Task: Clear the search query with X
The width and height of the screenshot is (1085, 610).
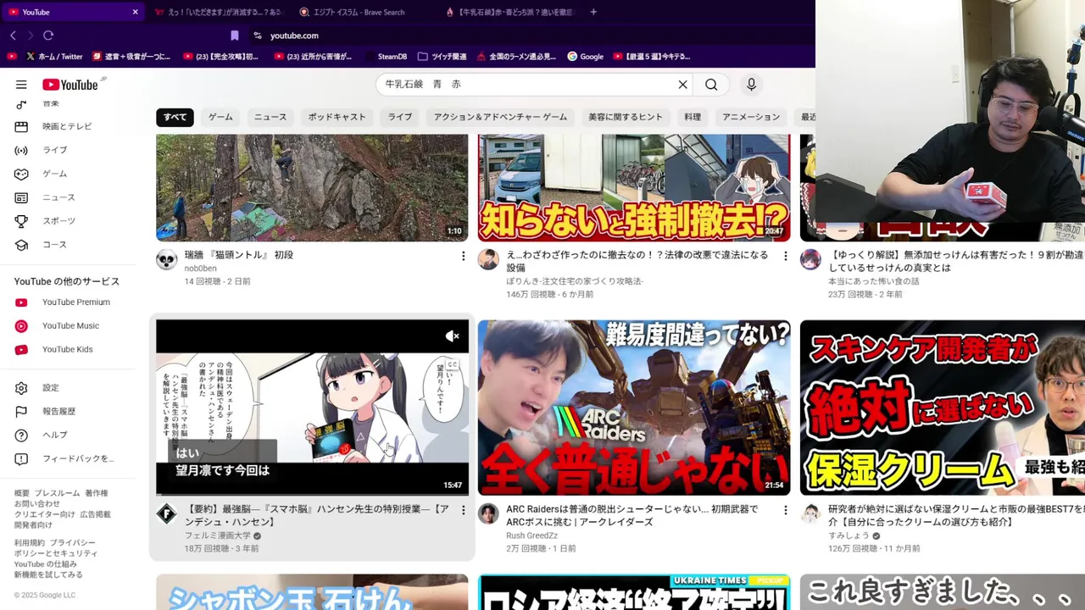Action: pyautogui.click(x=682, y=85)
